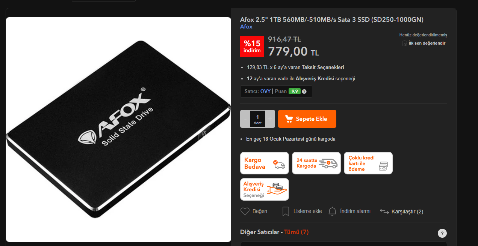Click the question mark beside seller score
The image size is (478, 246).
click(x=304, y=91)
